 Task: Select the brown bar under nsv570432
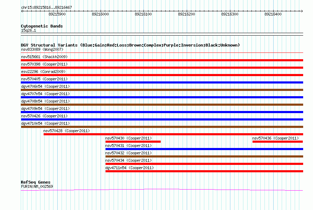tap(204, 156)
